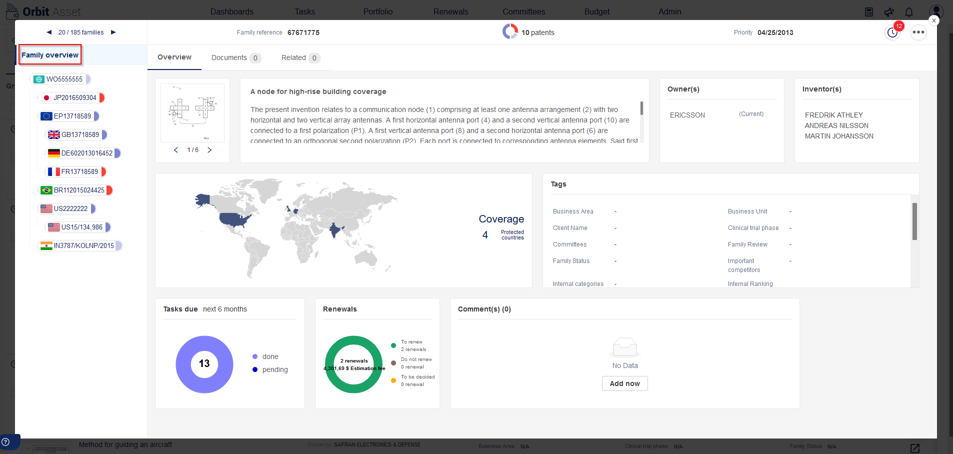Switch to the Related tab

pos(300,58)
